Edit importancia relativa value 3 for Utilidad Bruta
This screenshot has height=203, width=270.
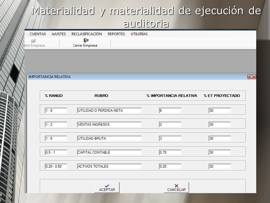pyautogui.click(x=170, y=138)
